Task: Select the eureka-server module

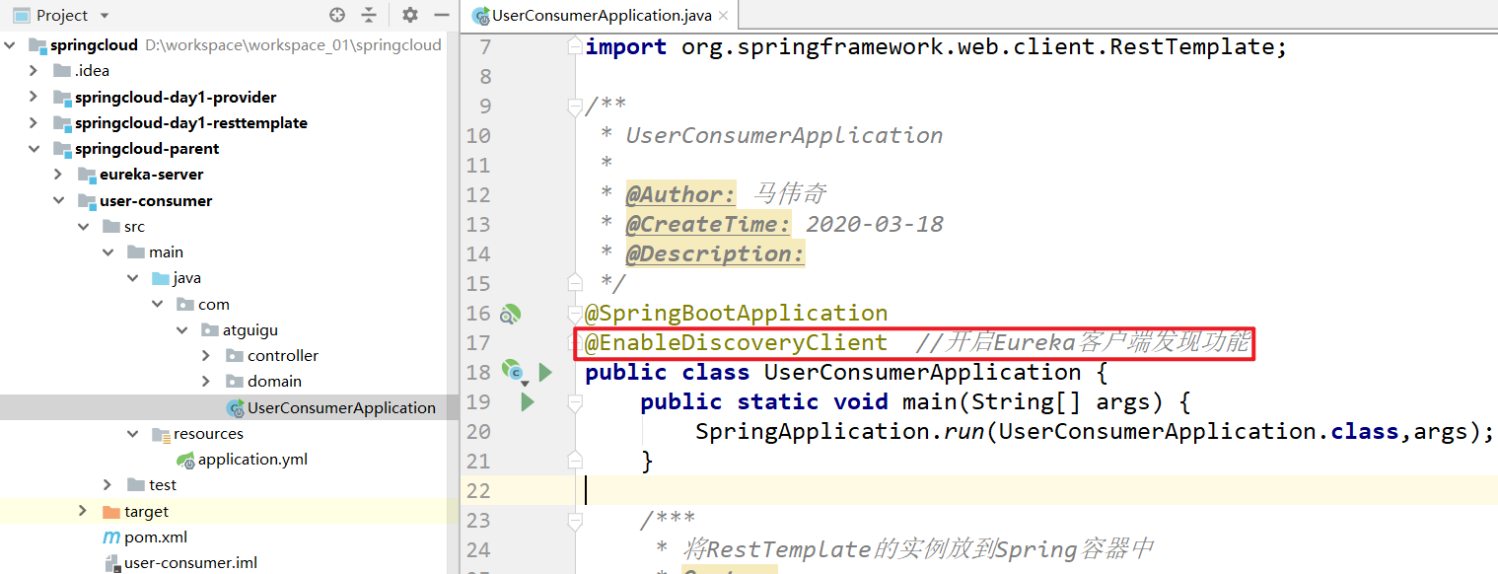Action: coord(151,175)
